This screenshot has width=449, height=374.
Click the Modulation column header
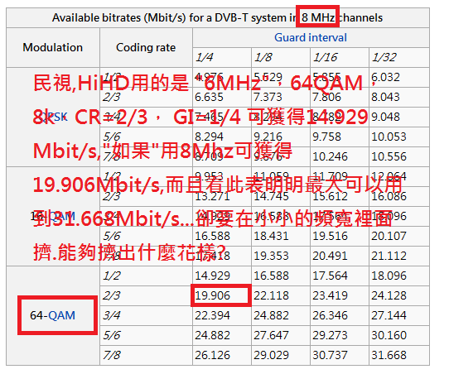coord(53,47)
